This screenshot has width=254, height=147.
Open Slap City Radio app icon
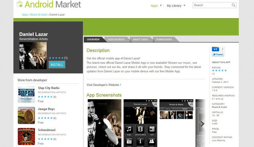[26, 94]
